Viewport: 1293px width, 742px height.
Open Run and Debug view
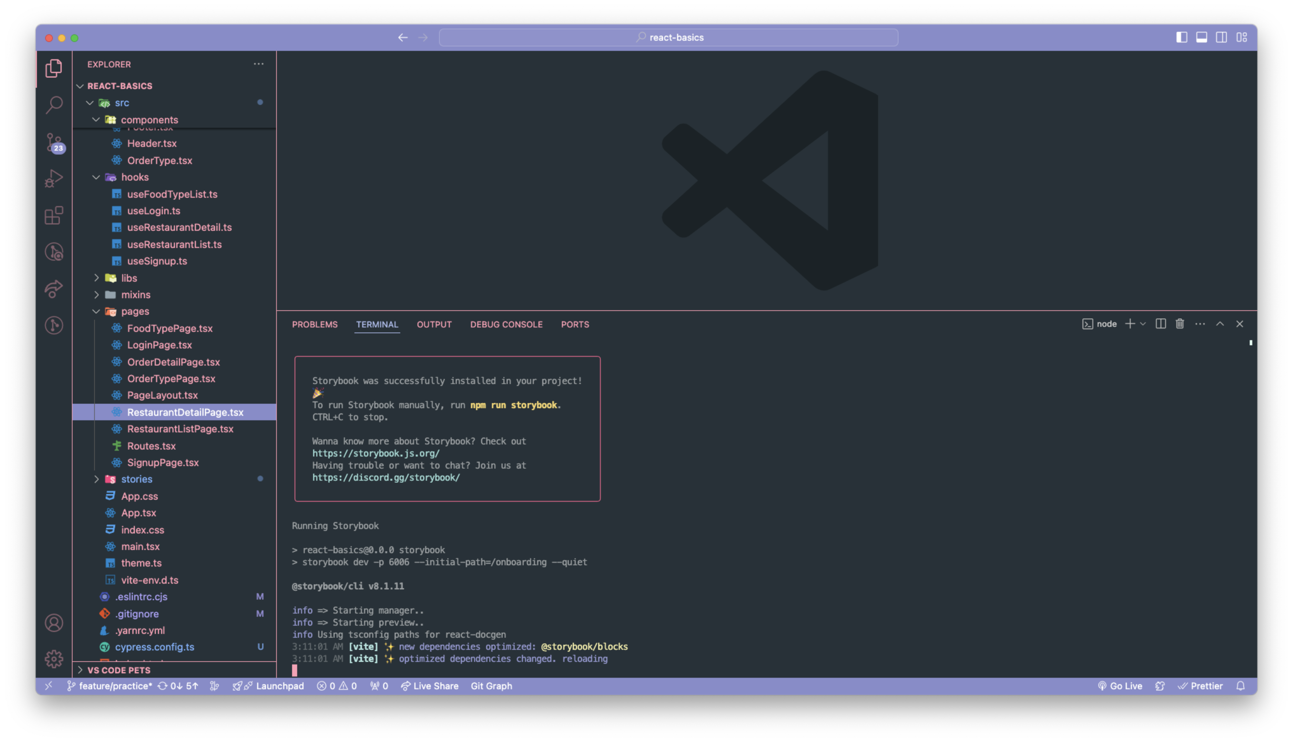coord(53,178)
